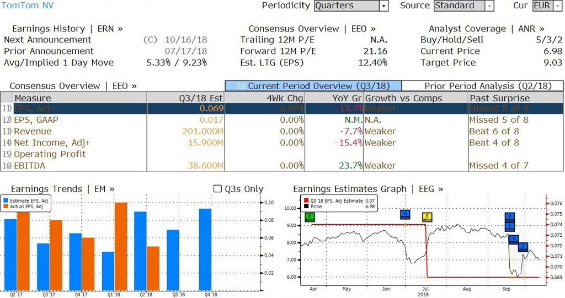The image size is (565, 298).
Task: Click the Q3/18 Est column header
Action: pos(185,98)
